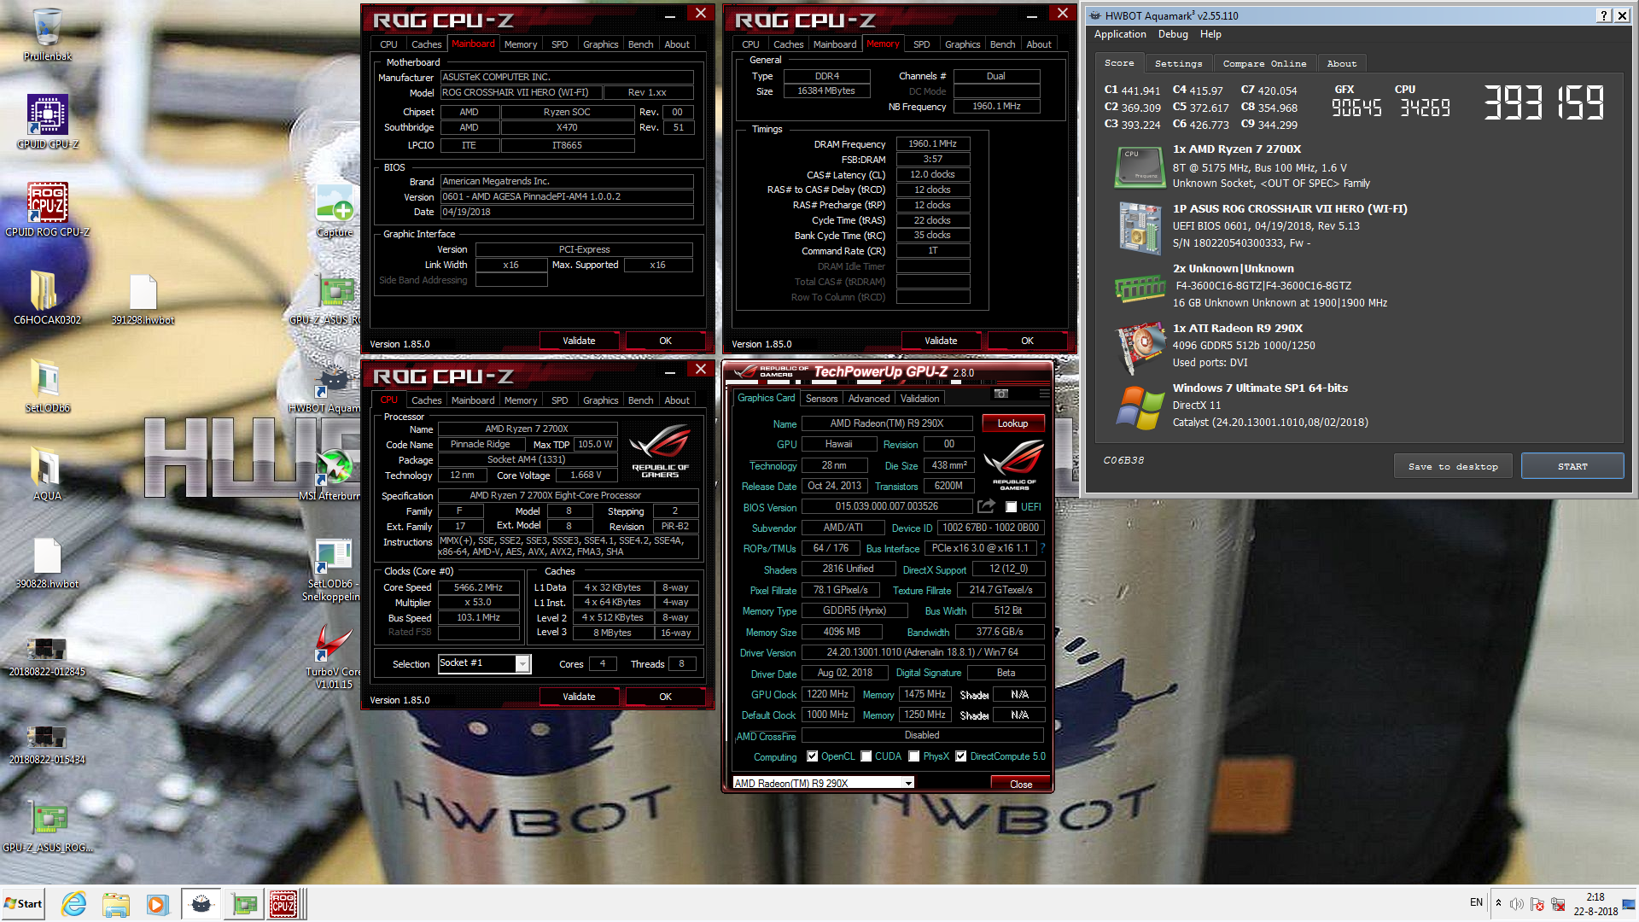
Task: Click the GPU Name field AMD Radeon R9 290X
Action: click(x=887, y=423)
